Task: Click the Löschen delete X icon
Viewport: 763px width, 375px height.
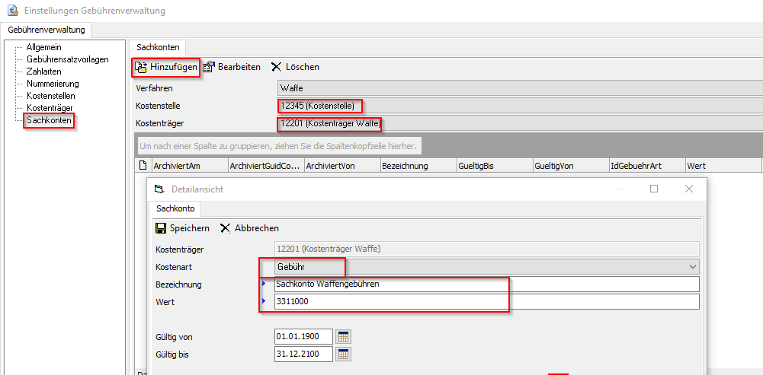Action: pos(276,67)
